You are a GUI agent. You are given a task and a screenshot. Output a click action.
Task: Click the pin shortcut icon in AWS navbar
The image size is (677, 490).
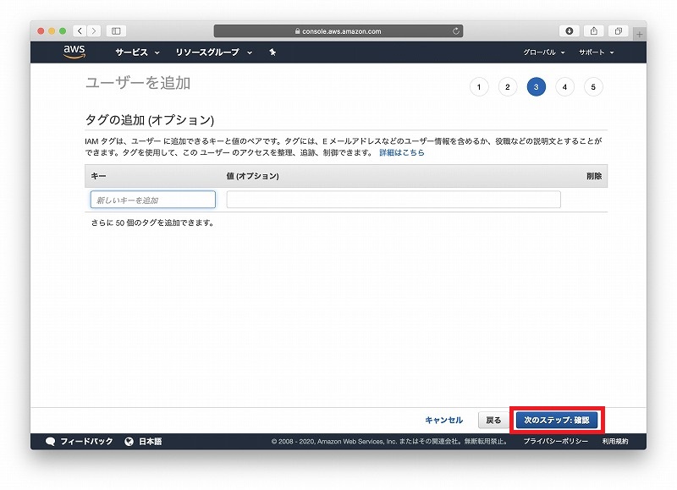[x=272, y=52]
